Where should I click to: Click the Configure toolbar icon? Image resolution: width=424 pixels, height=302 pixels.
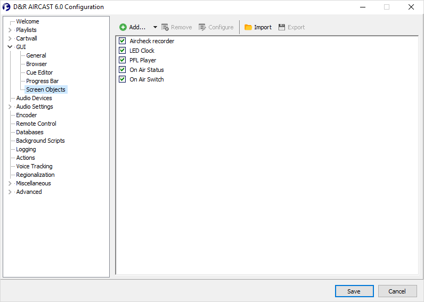coord(202,27)
